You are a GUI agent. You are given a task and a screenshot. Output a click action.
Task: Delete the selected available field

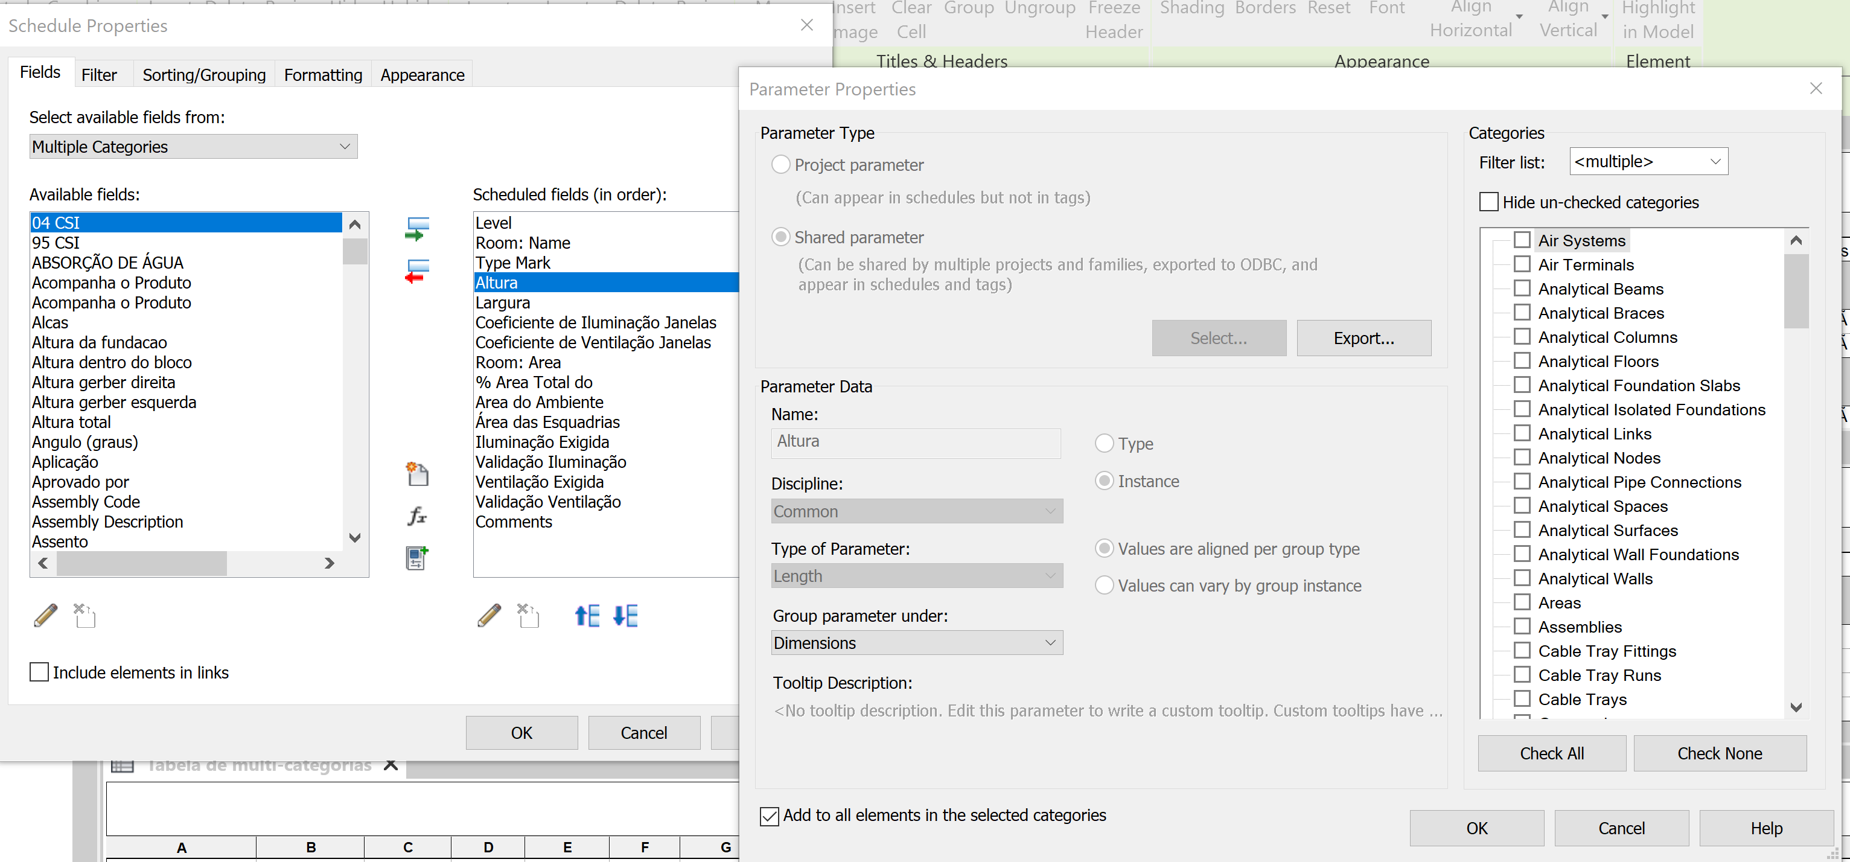[84, 616]
